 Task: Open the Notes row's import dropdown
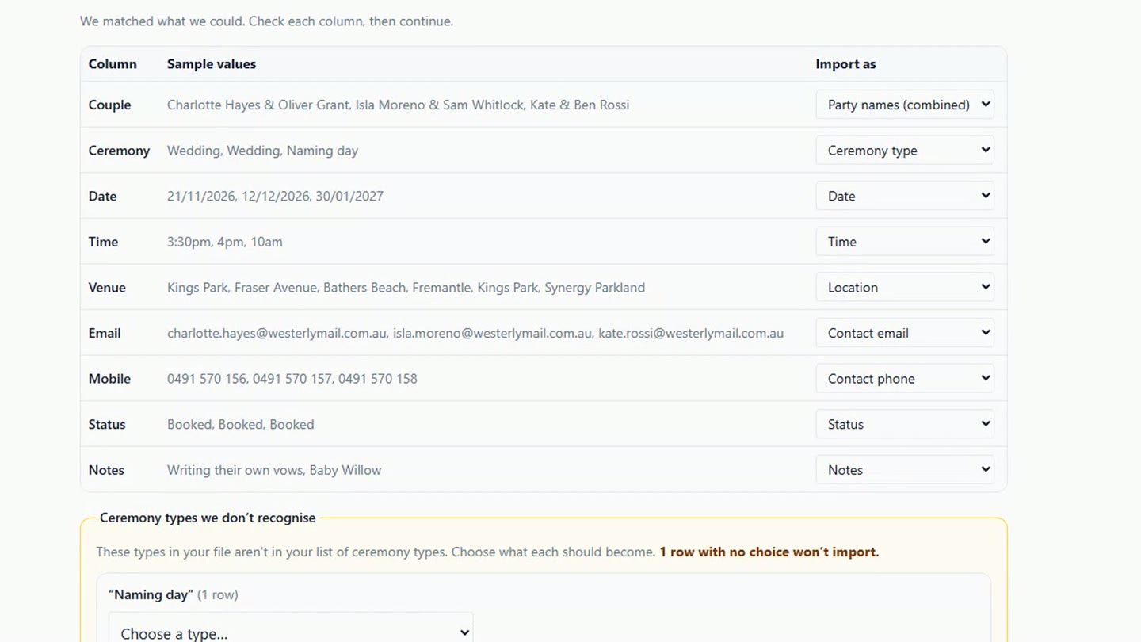(x=905, y=470)
